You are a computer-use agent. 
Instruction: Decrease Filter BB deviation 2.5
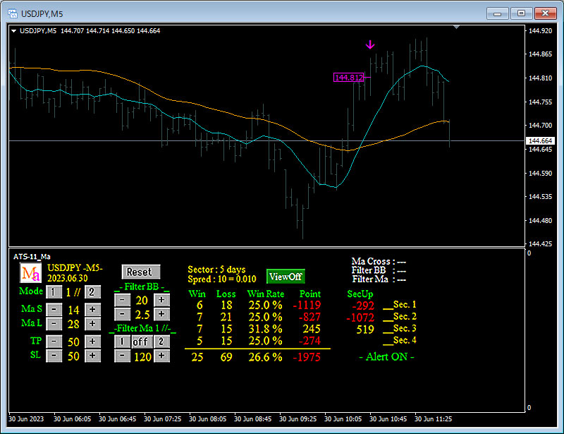(122, 314)
